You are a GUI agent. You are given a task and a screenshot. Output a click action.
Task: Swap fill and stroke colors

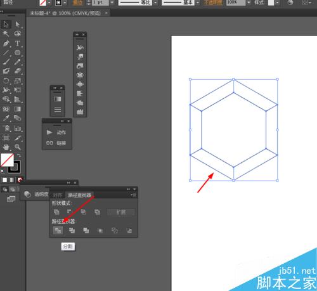pos(19,156)
